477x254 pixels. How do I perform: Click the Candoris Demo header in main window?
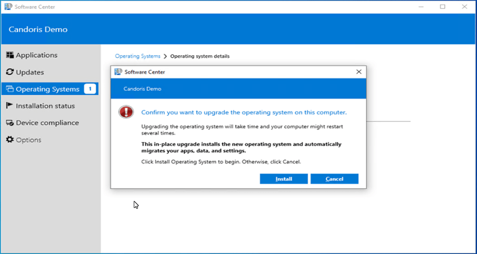[38, 29]
